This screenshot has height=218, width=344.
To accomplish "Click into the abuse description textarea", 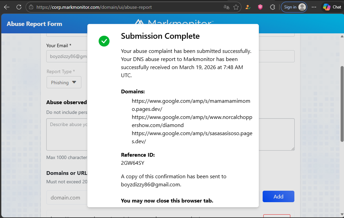I will (66, 135).
